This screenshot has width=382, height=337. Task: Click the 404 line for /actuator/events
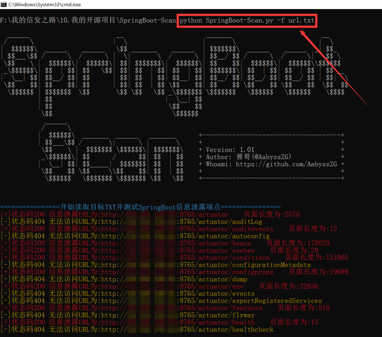[x=127, y=293]
